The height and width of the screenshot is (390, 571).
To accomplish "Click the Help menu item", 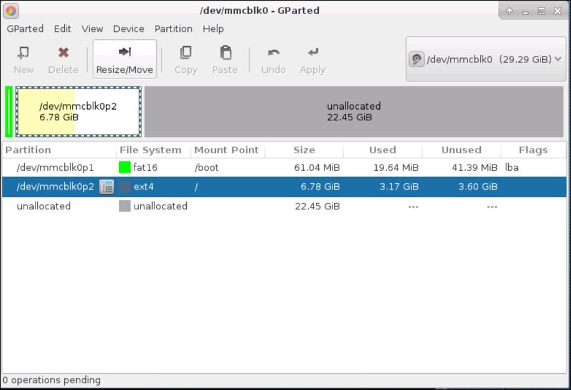I will coord(214,29).
